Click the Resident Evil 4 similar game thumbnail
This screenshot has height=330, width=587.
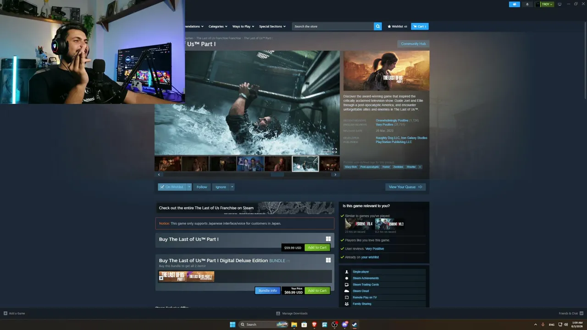pyautogui.click(x=359, y=224)
